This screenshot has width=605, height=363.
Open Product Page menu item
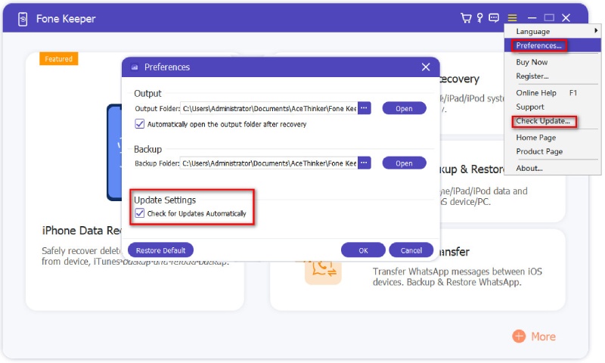click(x=553, y=151)
